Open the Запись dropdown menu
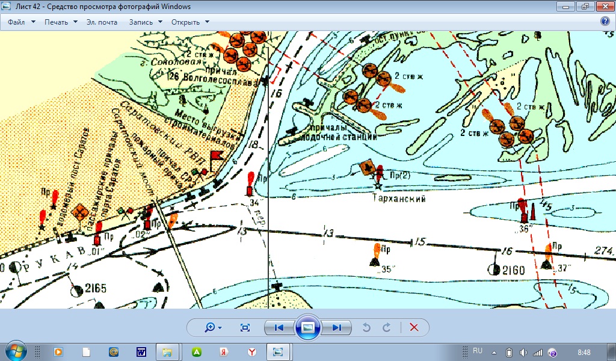This screenshot has width=616, height=361. (146, 22)
